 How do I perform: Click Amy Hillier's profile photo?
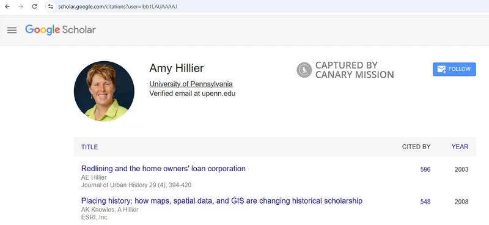[104, 91]
